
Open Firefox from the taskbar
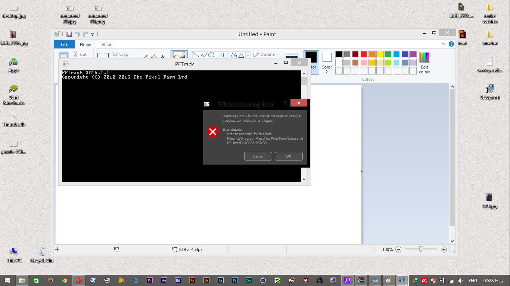[x=50, y=280]
